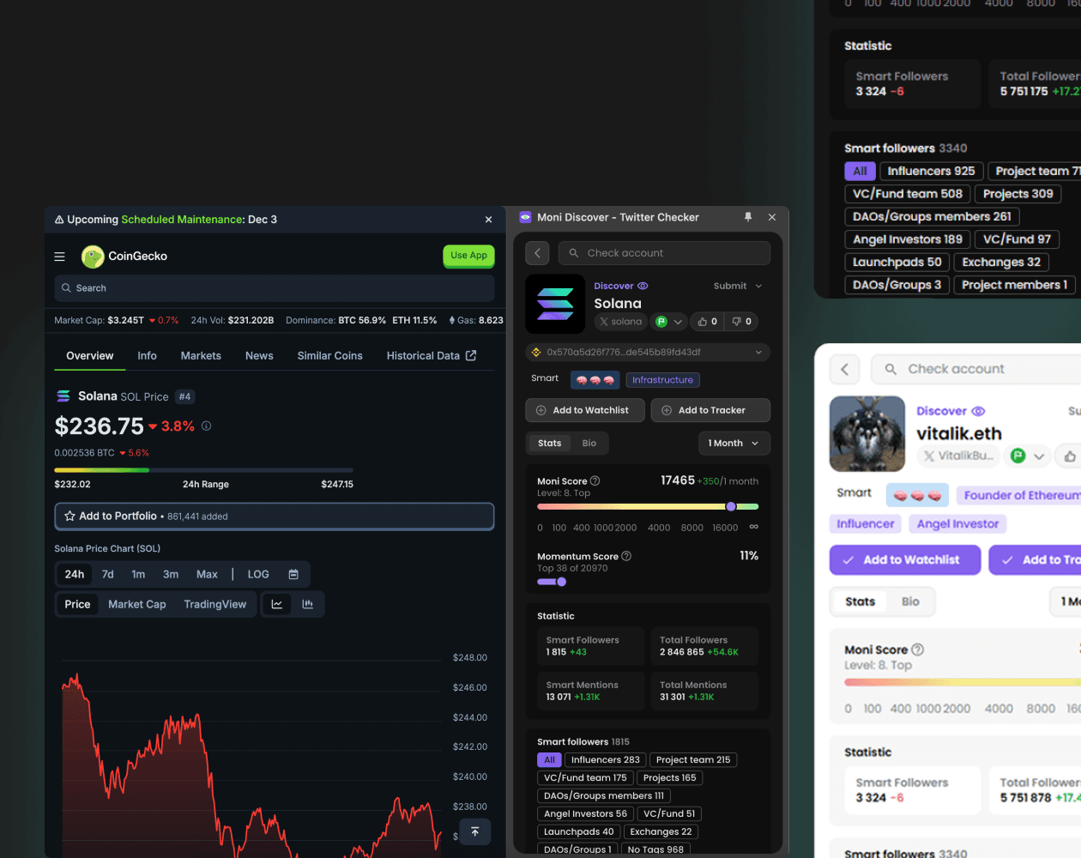Close the scheduled maintenance banner

(489, 220)
